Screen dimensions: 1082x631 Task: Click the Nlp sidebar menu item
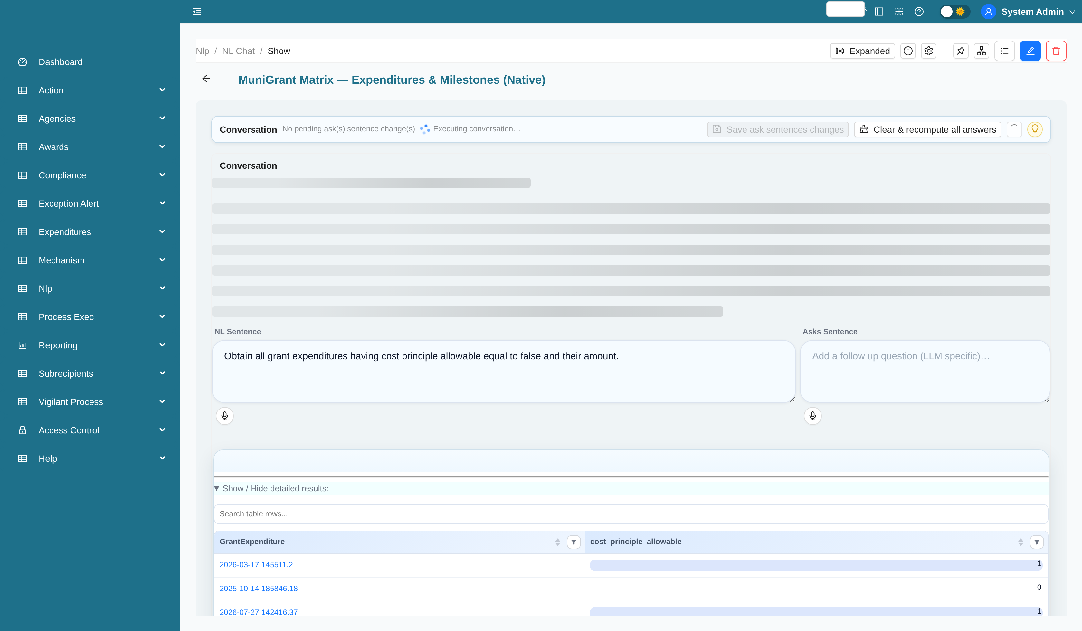pyautogui.click(x=90, y=289)
